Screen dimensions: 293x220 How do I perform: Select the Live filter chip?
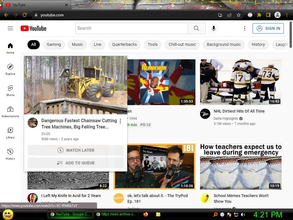[x=98, y=44]
